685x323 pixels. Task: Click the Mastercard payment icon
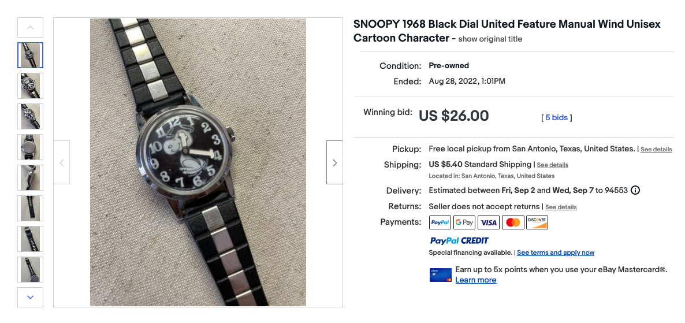coord(513,222)
